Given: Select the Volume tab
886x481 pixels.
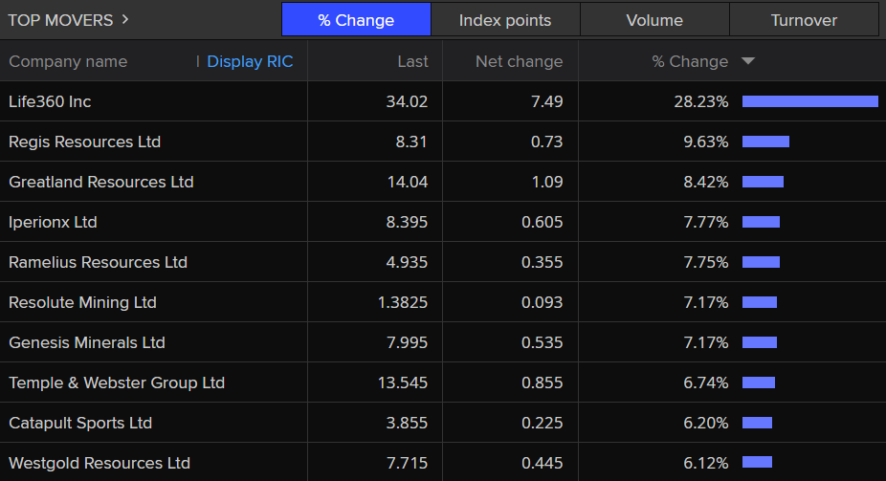Looking at the screenshot, I should tap(654, 20).
